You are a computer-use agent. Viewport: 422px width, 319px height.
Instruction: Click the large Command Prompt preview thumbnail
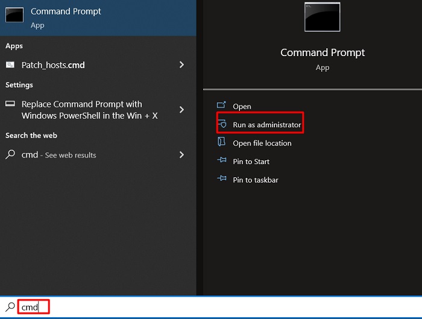323,17
